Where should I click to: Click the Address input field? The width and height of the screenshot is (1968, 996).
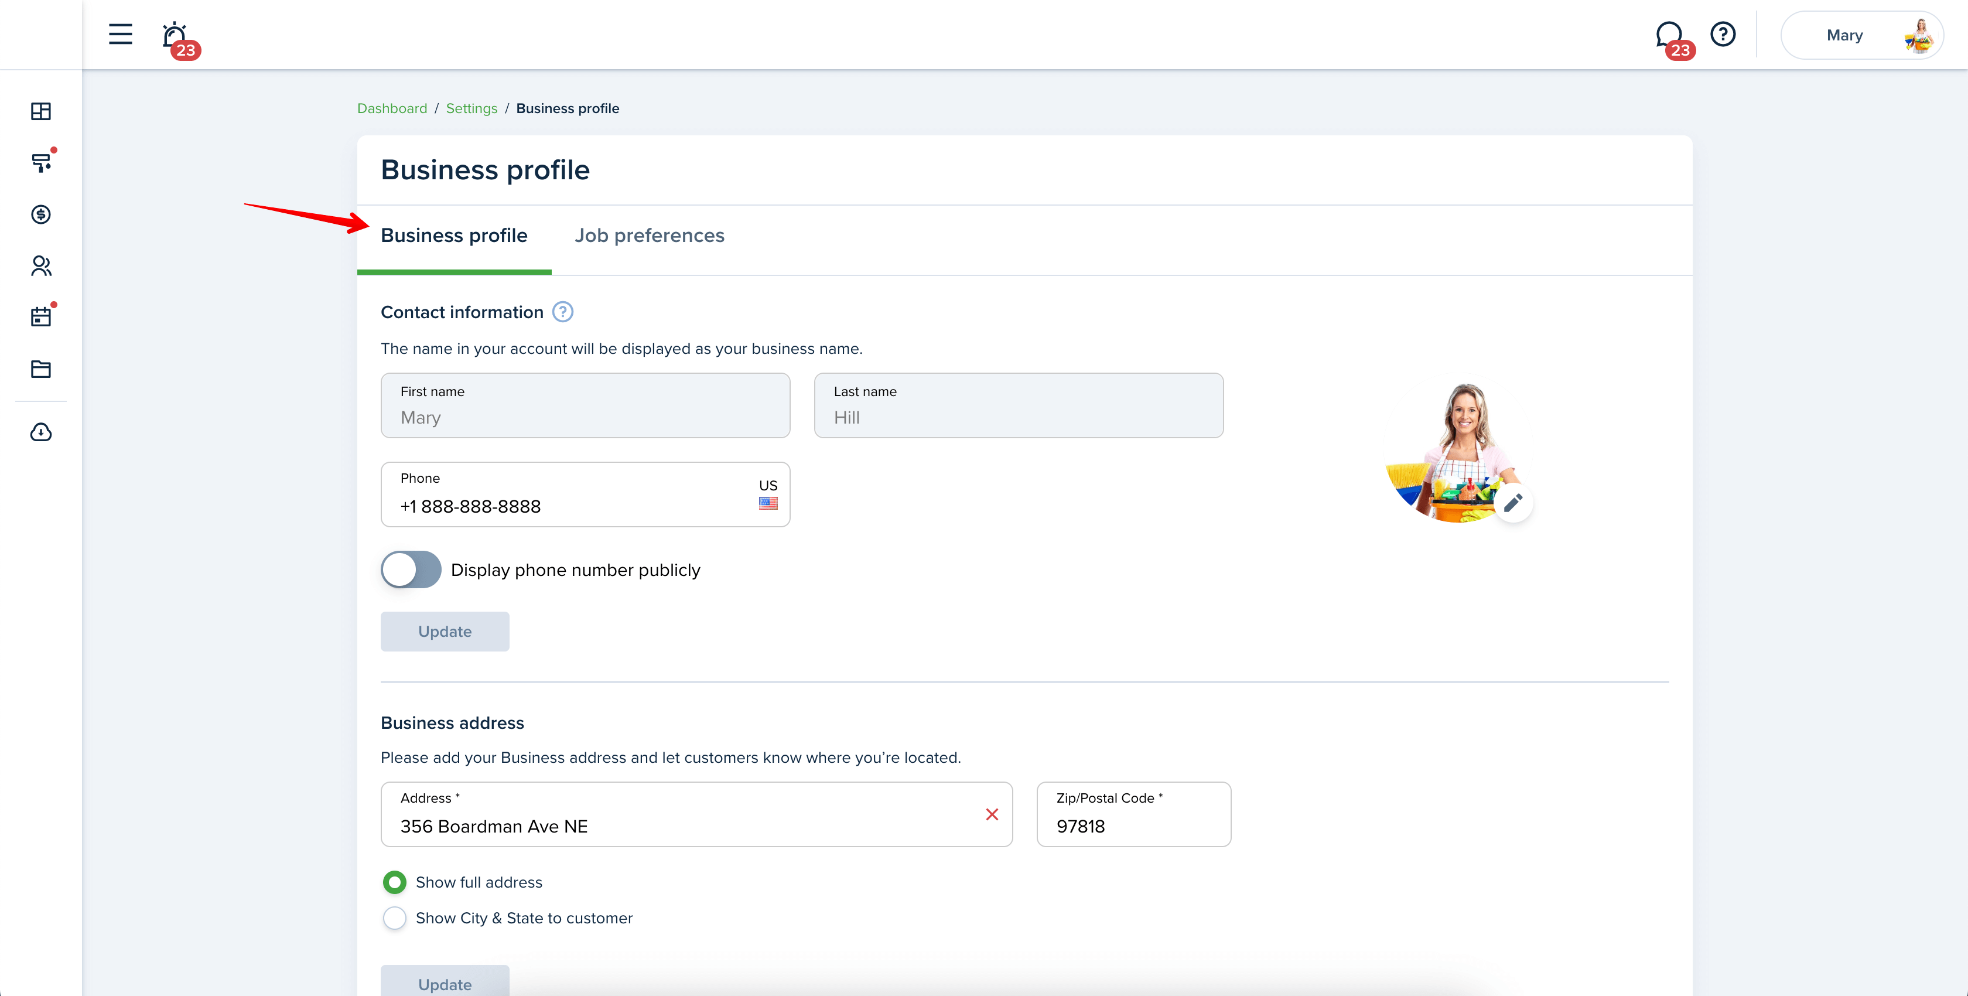[697, 814]
